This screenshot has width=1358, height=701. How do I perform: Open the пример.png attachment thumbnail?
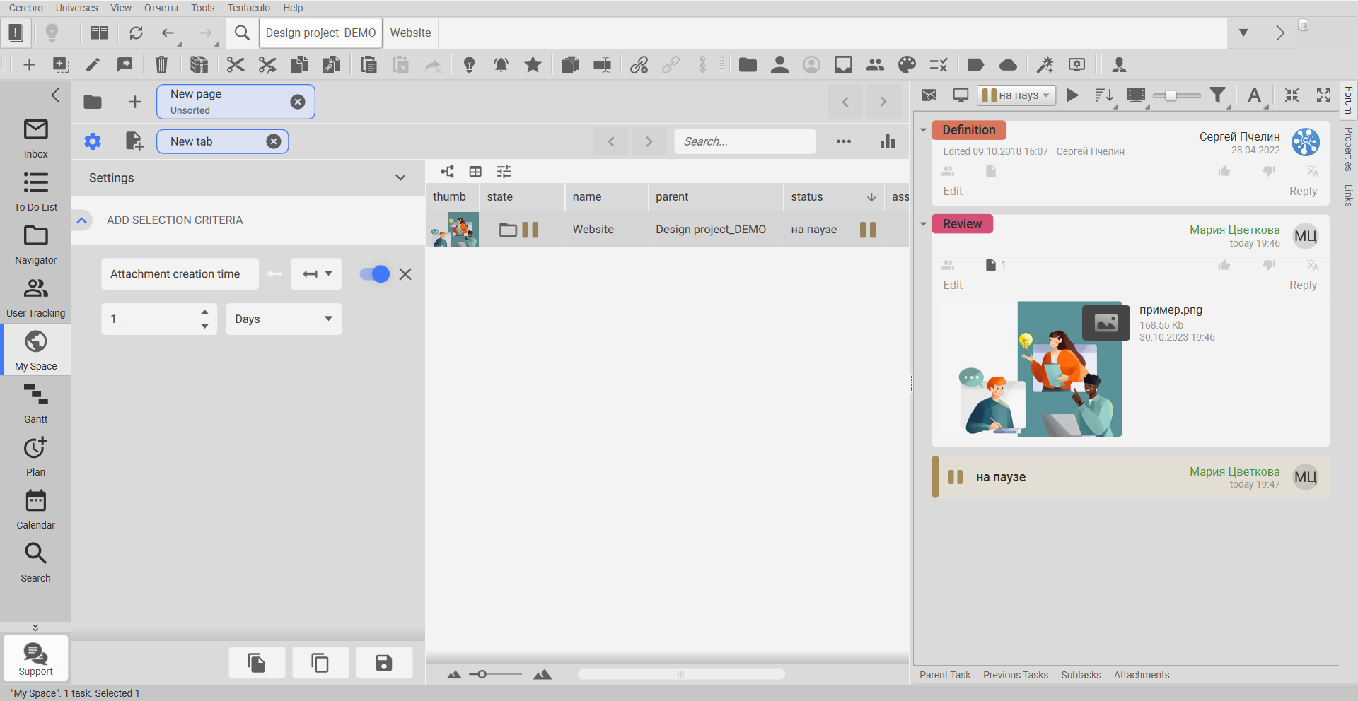click(1041, 369)
